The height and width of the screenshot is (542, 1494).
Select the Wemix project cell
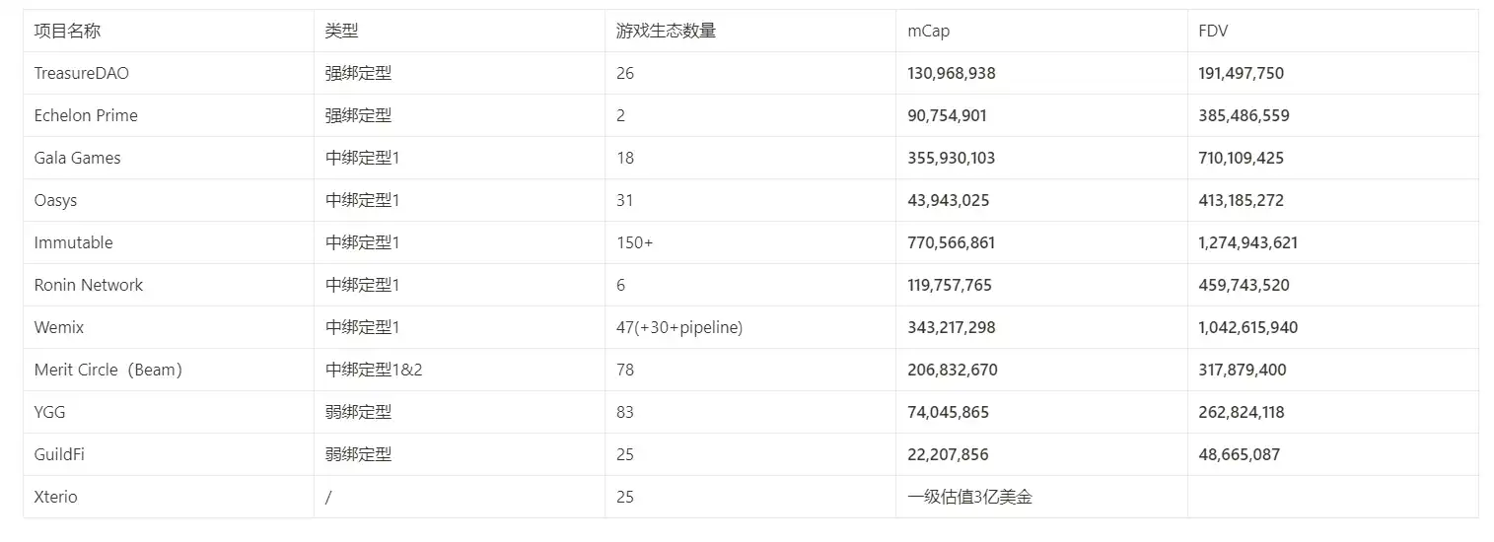pyautogui.click(x=59, y=327)
